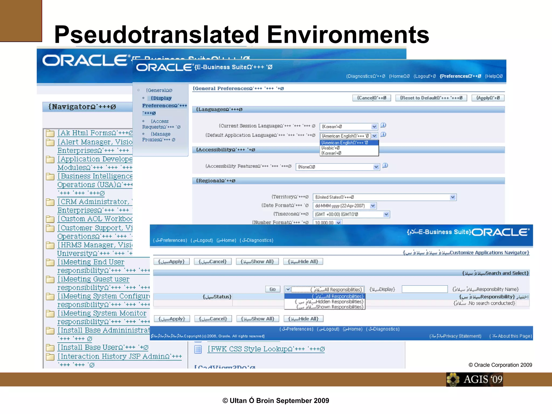Click document icon beside FWK CSS Style Lookup
Viewport: 552px width, 414px height.
point(198,349)
